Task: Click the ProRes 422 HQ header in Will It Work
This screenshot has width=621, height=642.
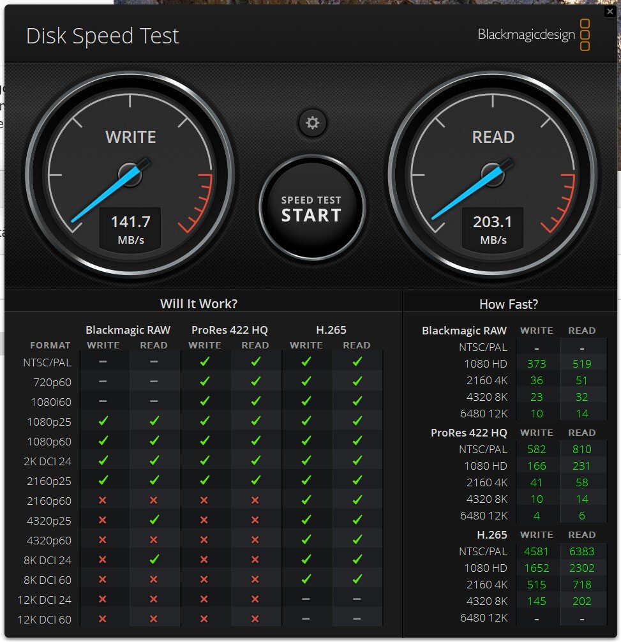Action: [x=229, y=330]
